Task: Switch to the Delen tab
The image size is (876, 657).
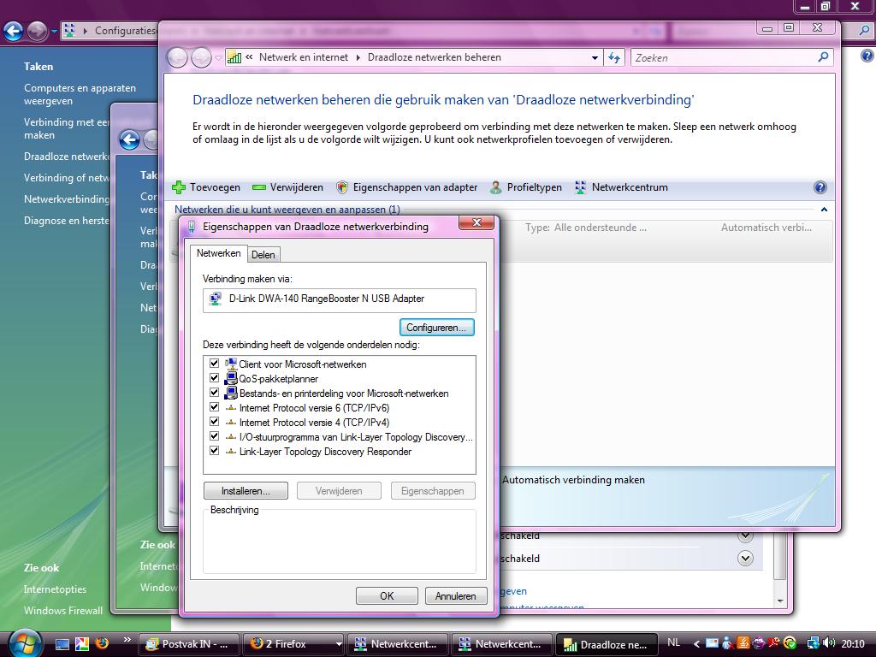Action: point(263,255)
